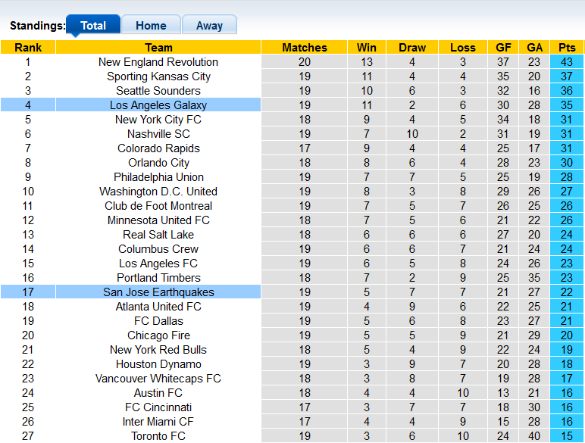The height and width of the screenshot is (443, 585).
Task: Select the 43 points cell for New England
Action: pos(567,62)
